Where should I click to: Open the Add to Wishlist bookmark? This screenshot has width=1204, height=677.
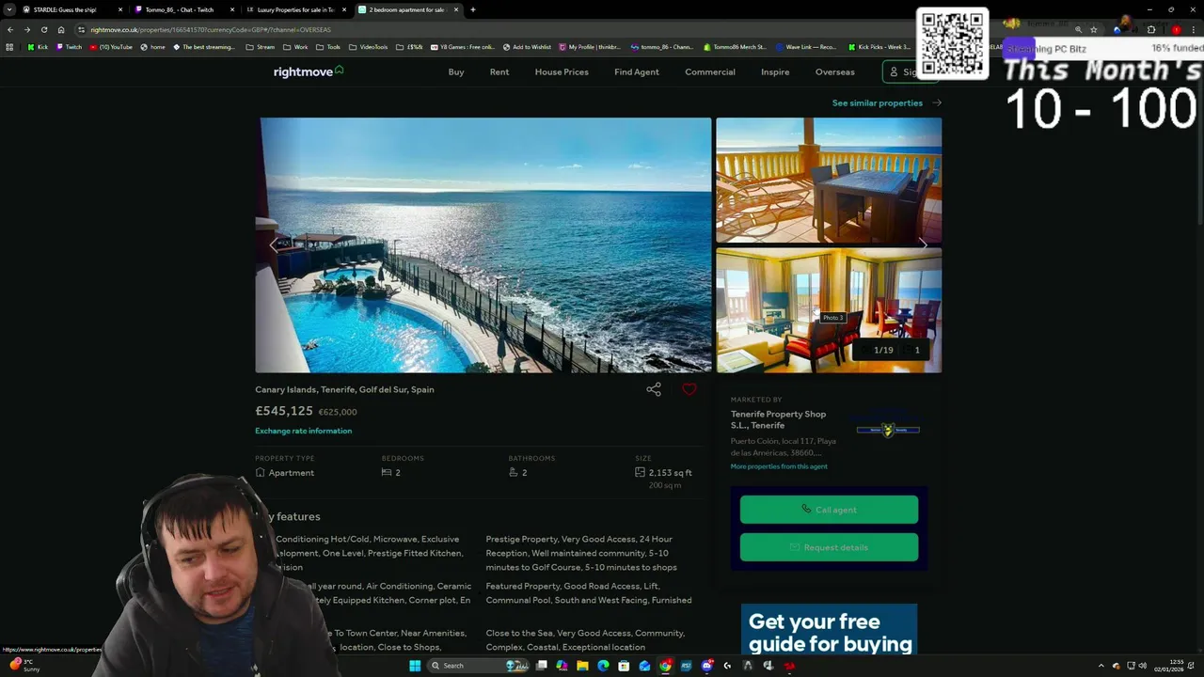[527, 47]
